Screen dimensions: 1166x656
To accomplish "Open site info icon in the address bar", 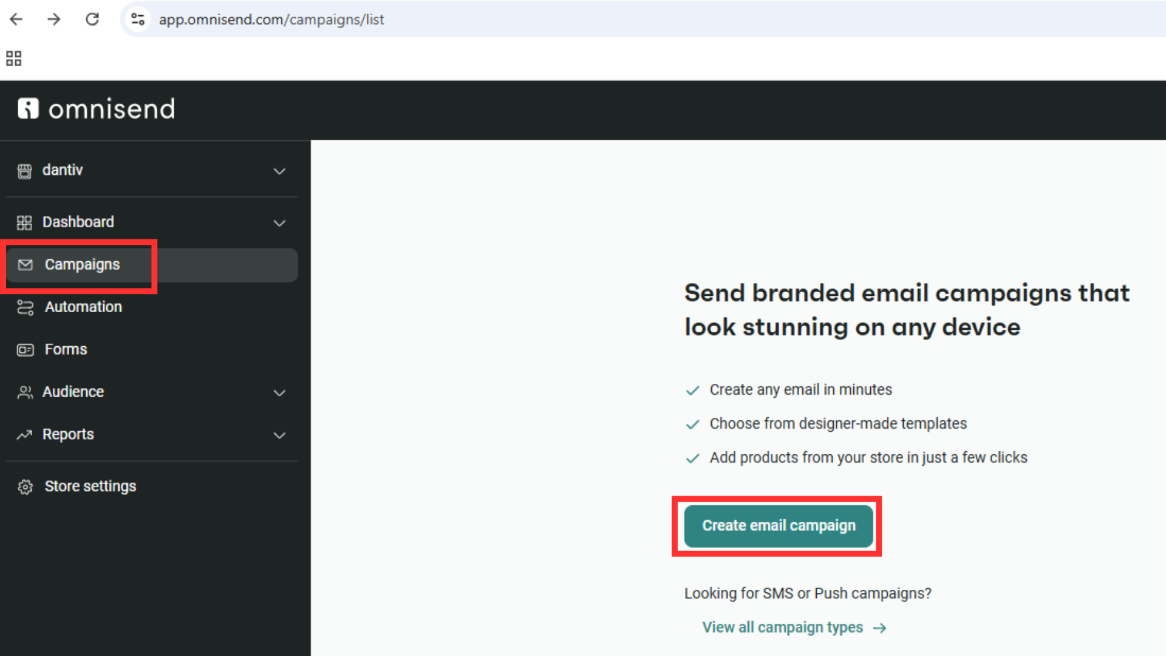I will 138,19.
